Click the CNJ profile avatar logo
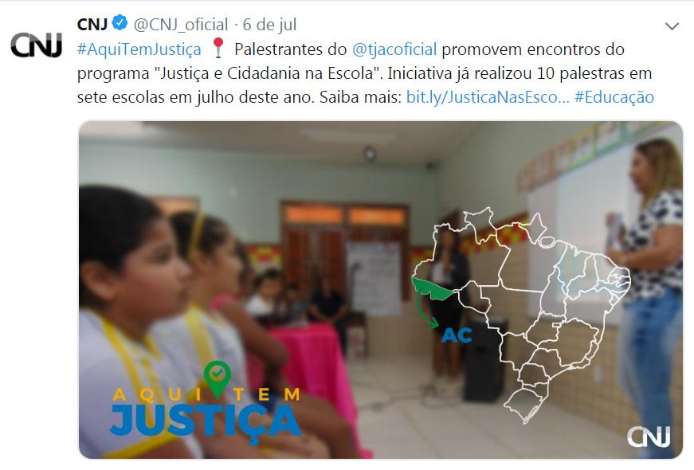This screenshot has width=694, height=470. (x=37, y=45)
